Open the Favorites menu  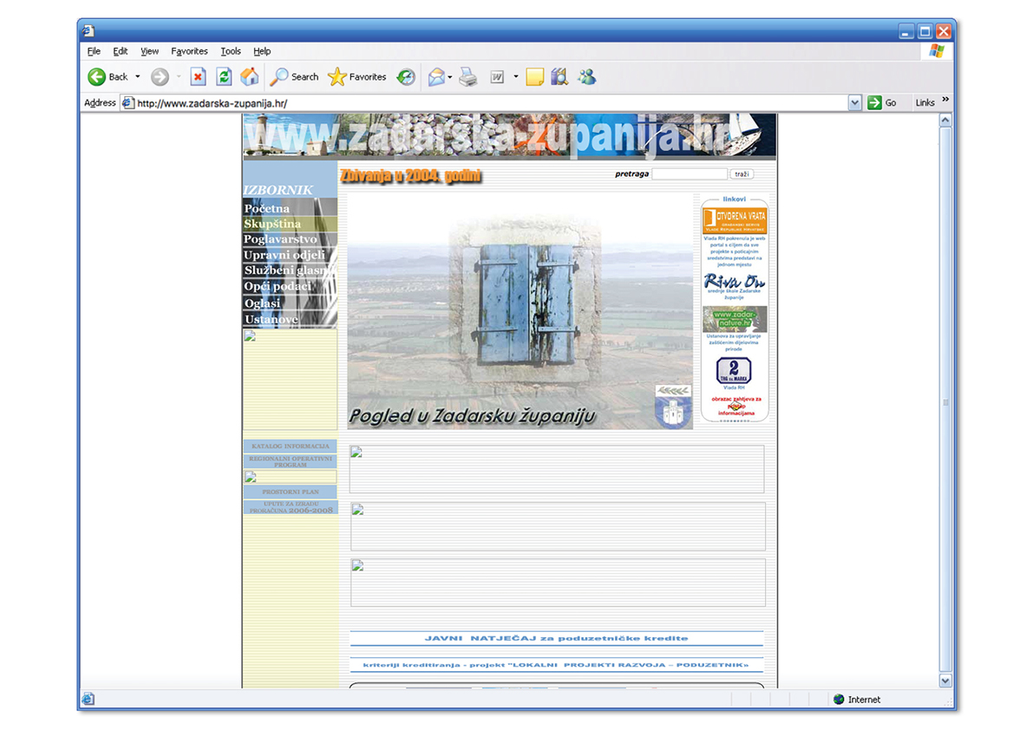click(189, 51)
